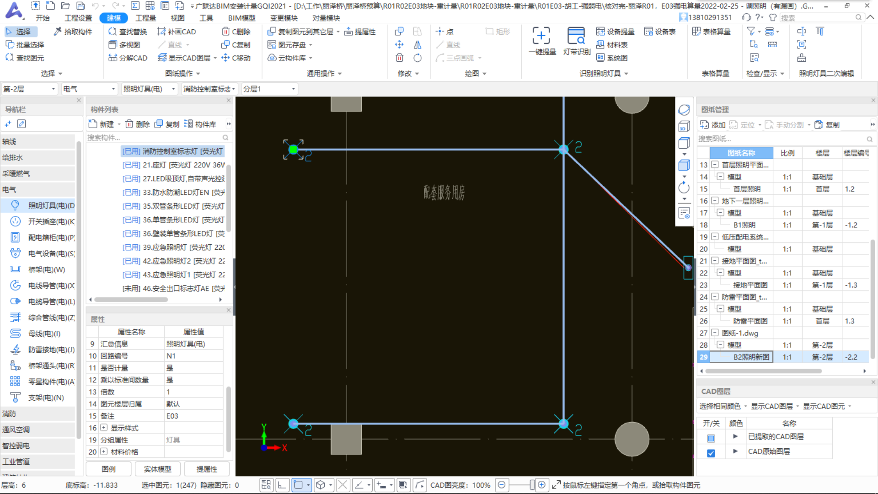Click the 颜色 column header in CAD图层

click(736, 423)
